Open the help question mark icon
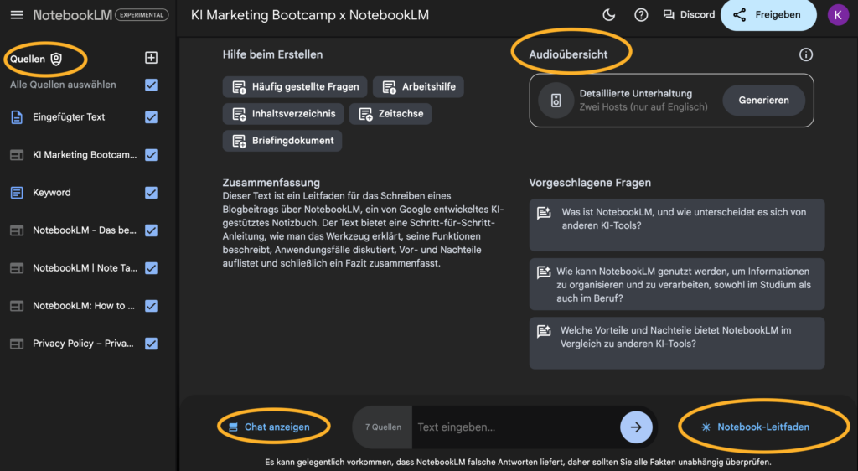This screenshot has width=858, height=471. click(641, 15)
